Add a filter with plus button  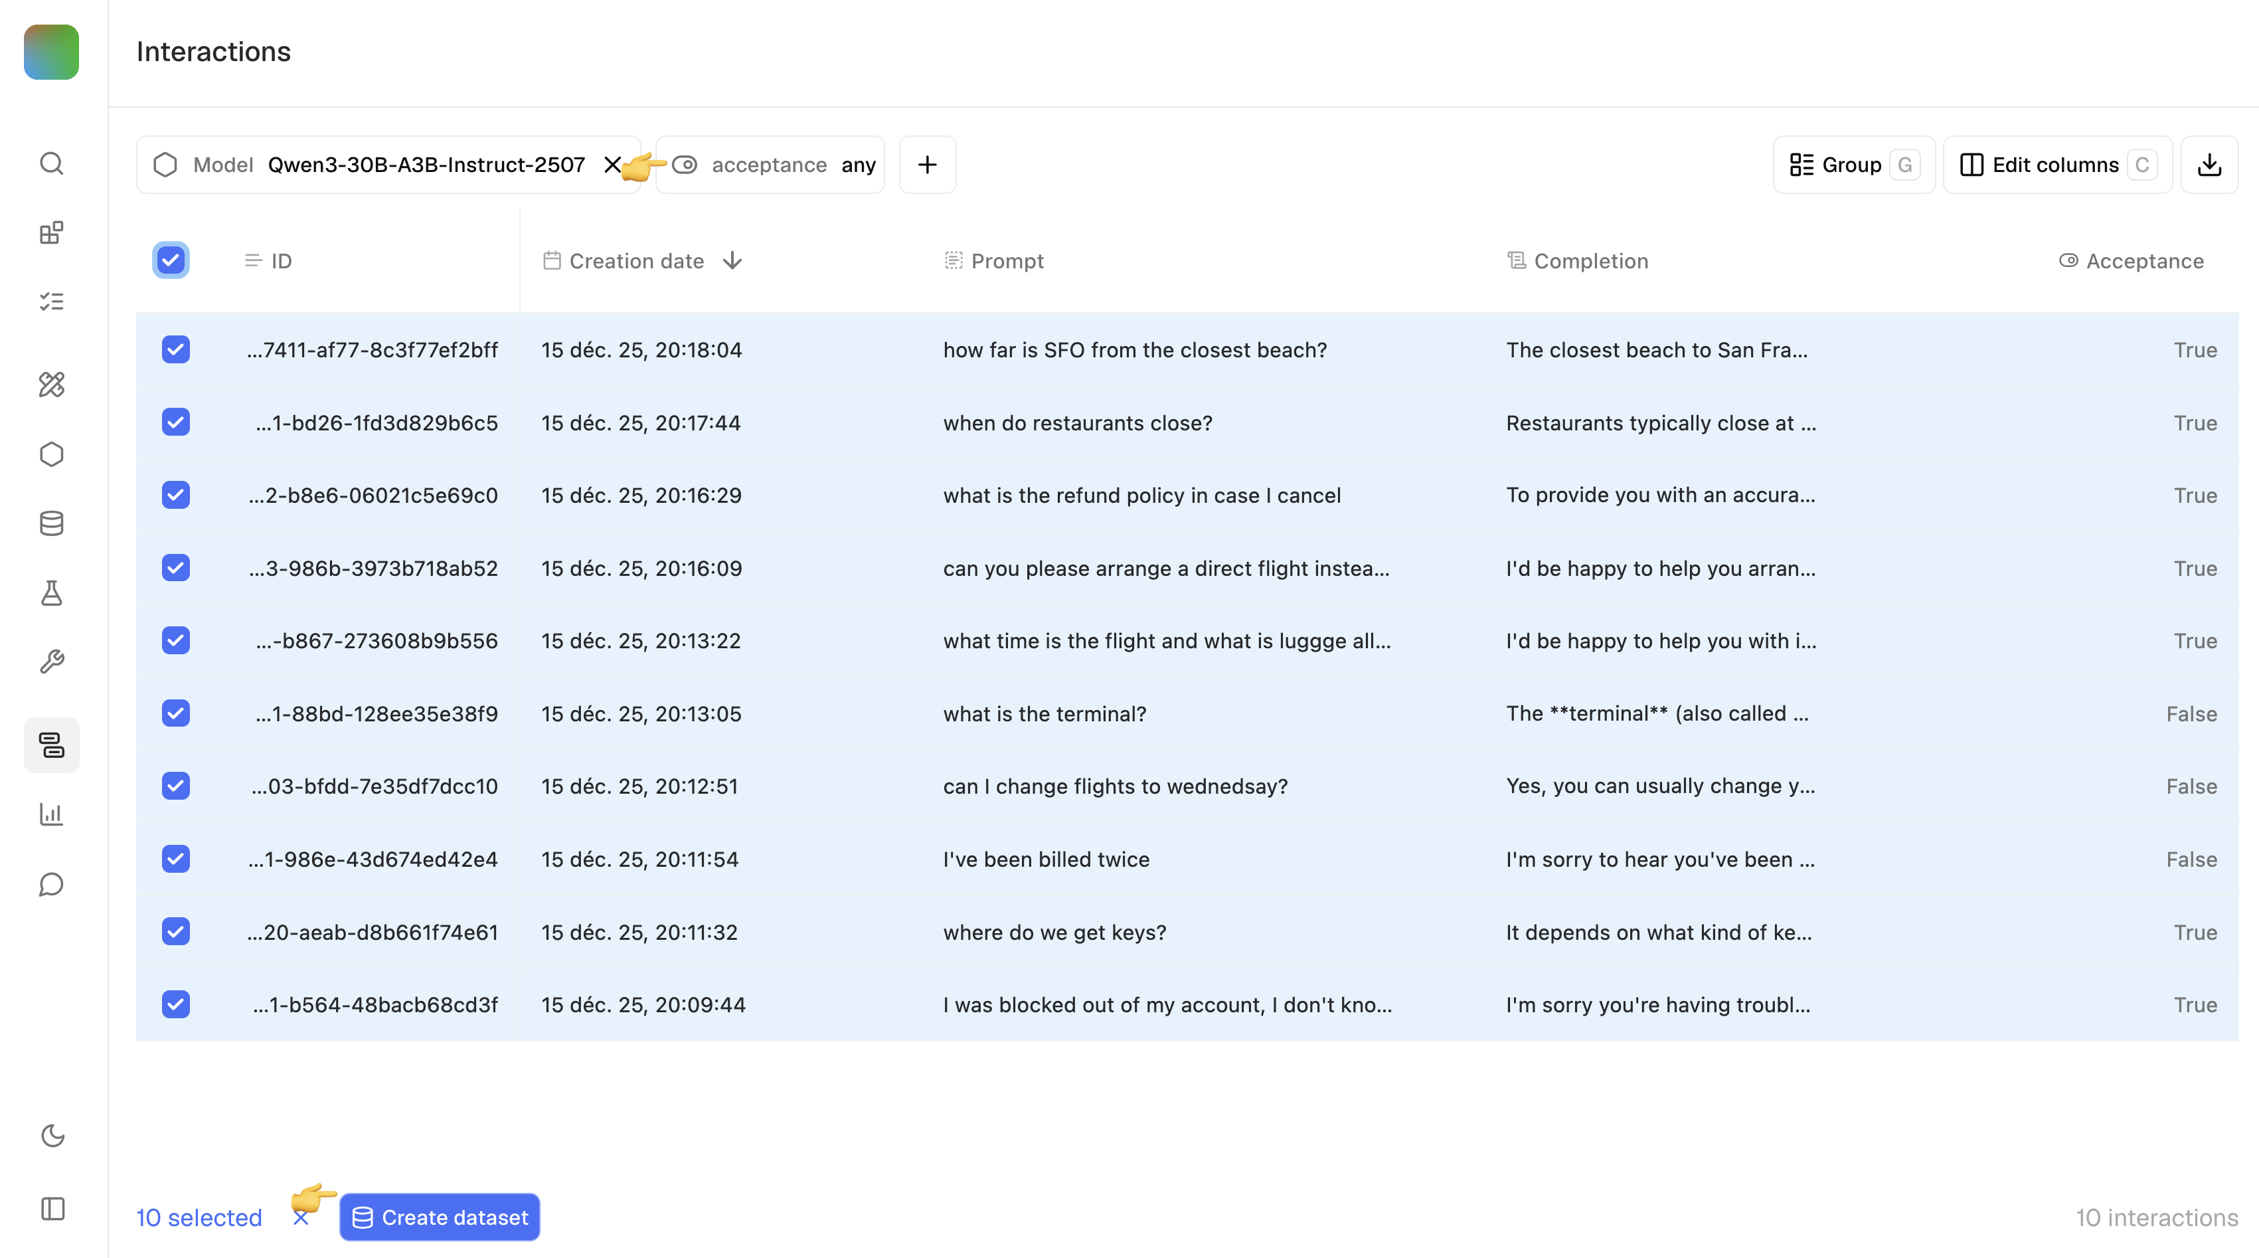tap(927, 165)
